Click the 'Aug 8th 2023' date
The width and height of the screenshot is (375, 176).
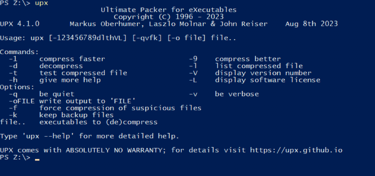(311, 24)
